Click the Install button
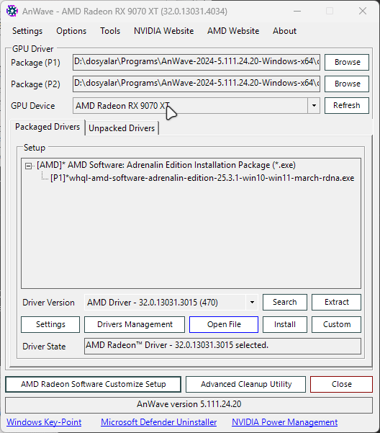This screenshot has width=380, height=433. (285, 324)
